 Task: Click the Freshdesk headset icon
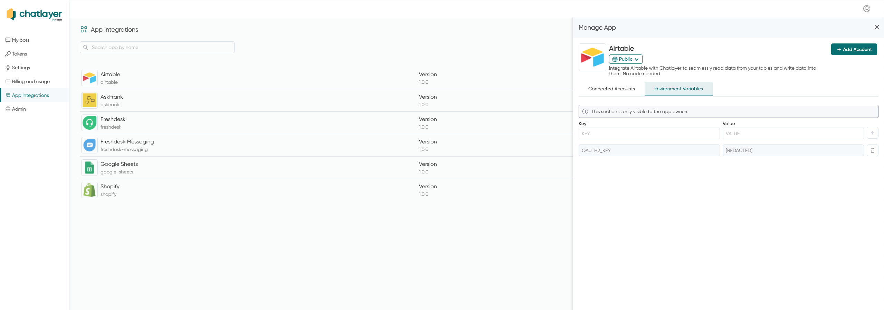pos(89,123)
